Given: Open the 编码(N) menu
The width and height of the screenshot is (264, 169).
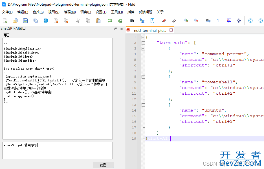Looking at the screenshot, I should pos(70,12).
